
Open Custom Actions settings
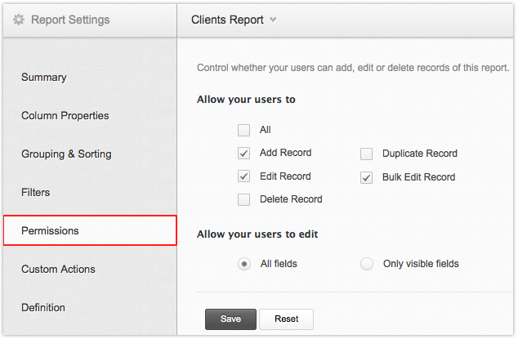[58, 270]
